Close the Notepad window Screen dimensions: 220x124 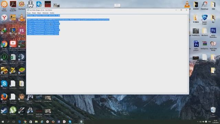click(x=186, y=10)
